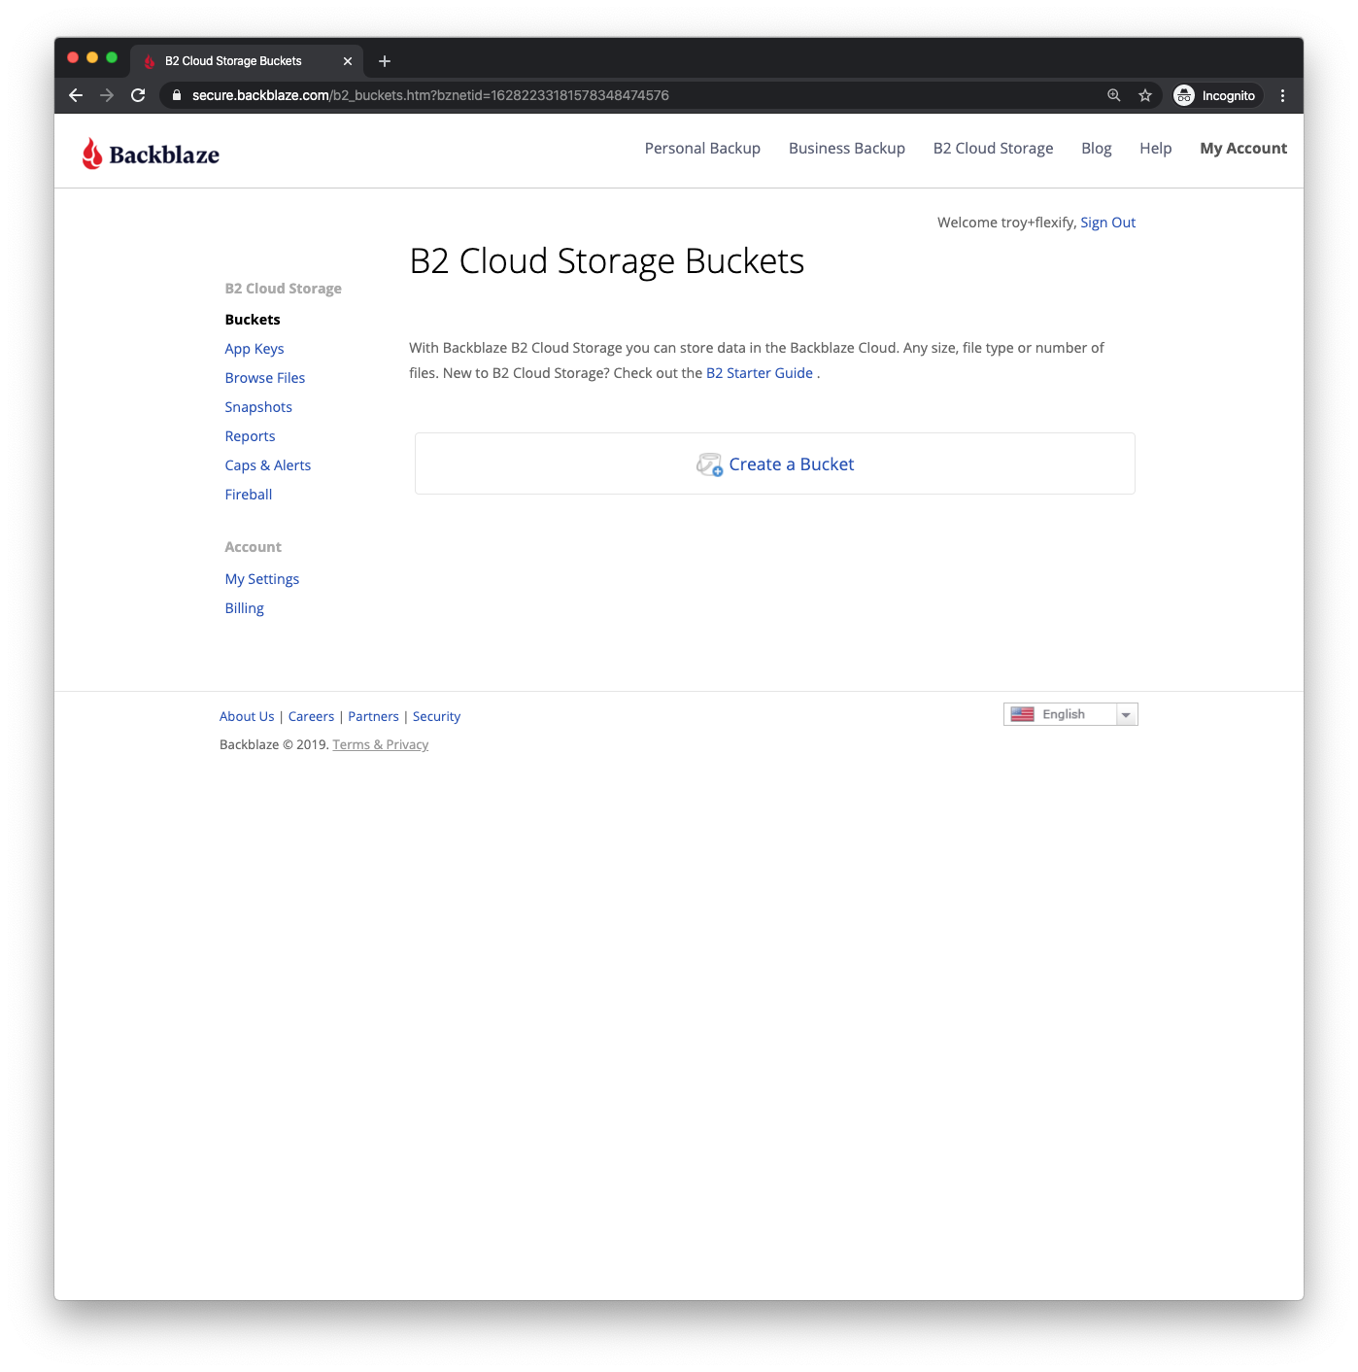This screenshot has height=1372, width=1358.
Task: Close the B2 Cloud Storage Buckets tab
Action: tap(348, 61)
